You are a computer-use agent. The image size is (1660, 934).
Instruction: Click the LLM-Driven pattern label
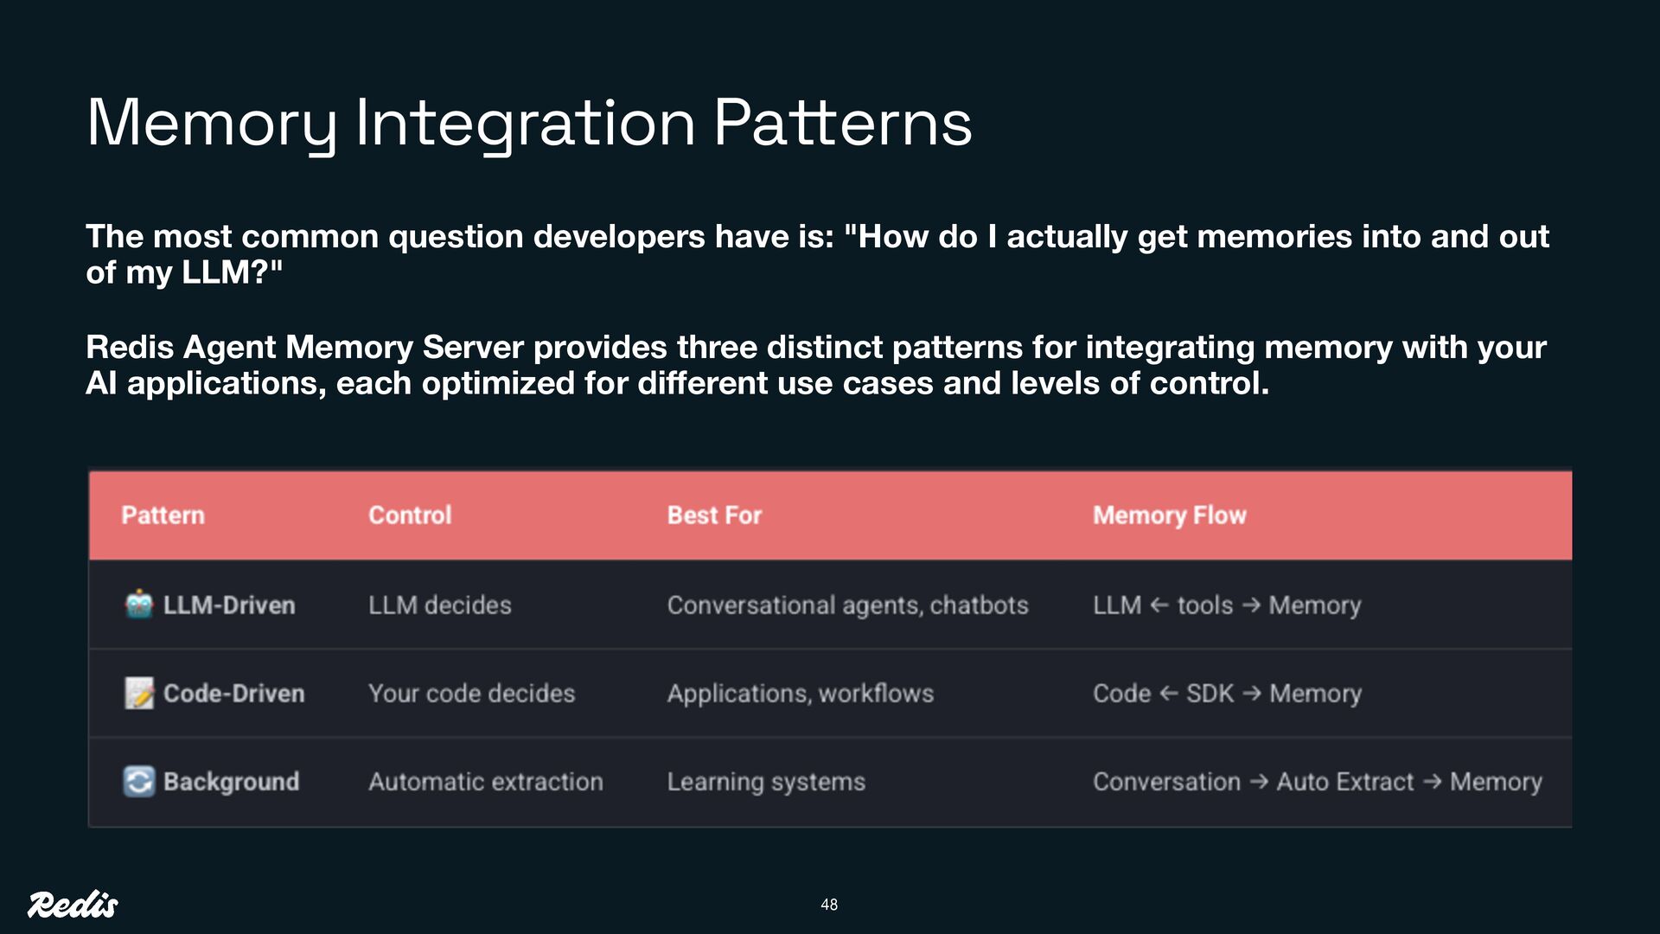[x=229, y=605]
